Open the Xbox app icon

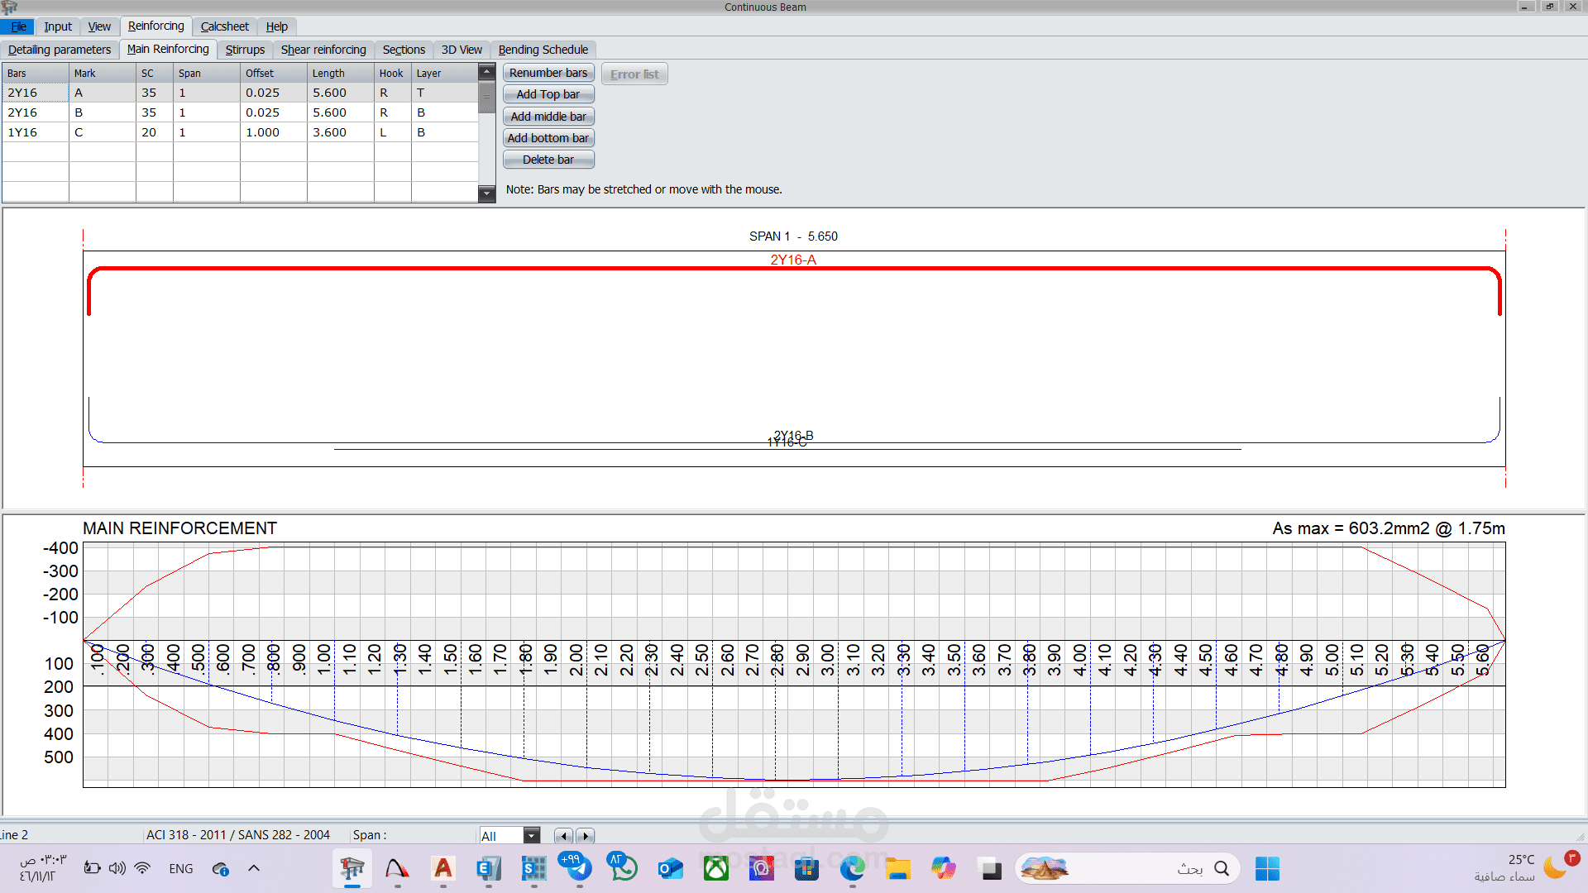[x=715, y=868]
